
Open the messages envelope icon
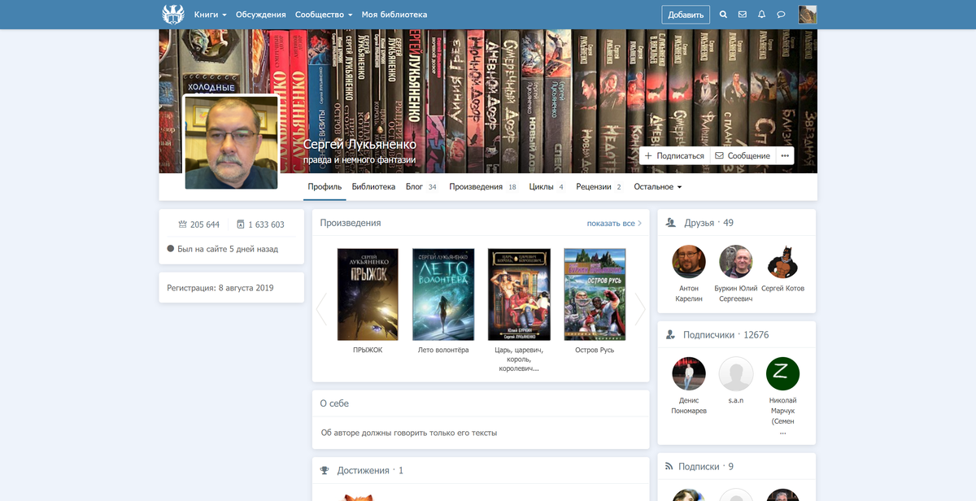[x=743, y=15]
